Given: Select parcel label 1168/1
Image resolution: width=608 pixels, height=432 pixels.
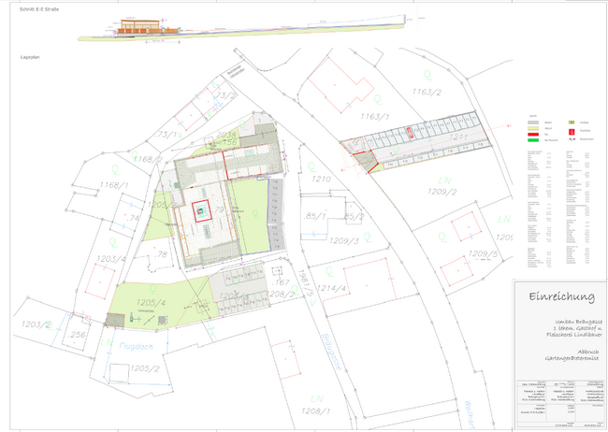Looking at the screenshot, I should click(114, 185).
